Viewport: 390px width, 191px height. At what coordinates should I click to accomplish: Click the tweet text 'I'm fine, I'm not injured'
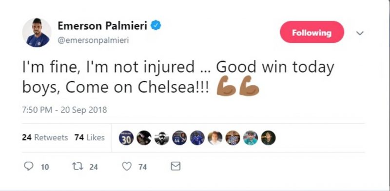click(108, 67)
